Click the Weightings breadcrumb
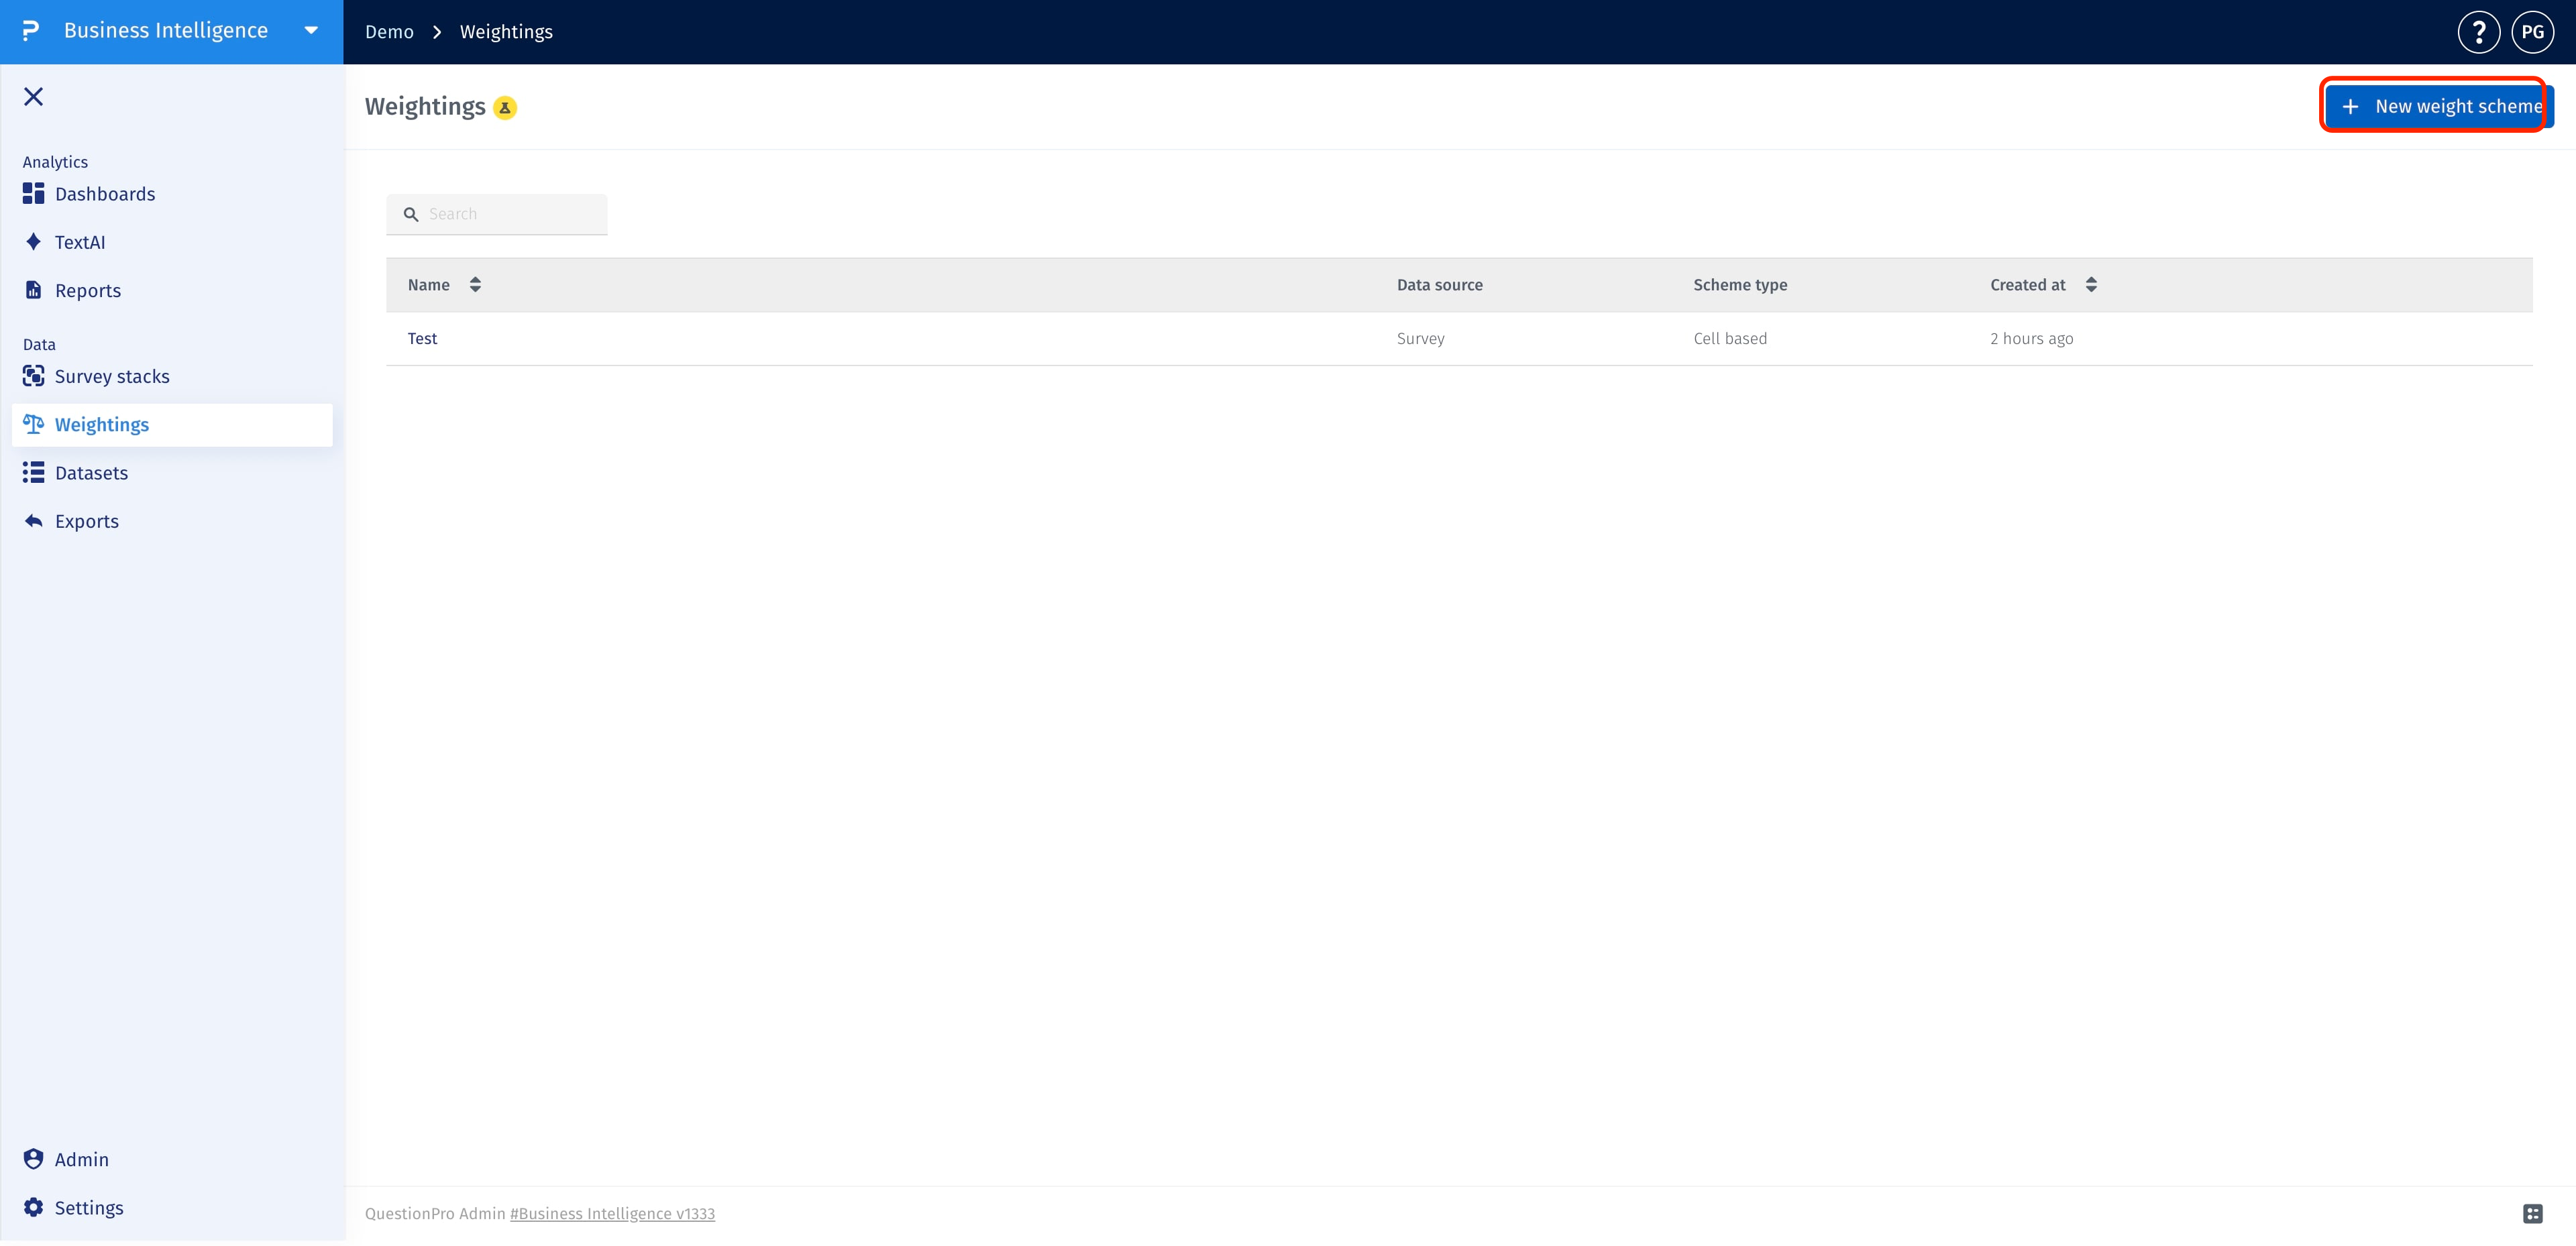The image size is (2576, 1246). pyautogui.click(x=506, y=32)
